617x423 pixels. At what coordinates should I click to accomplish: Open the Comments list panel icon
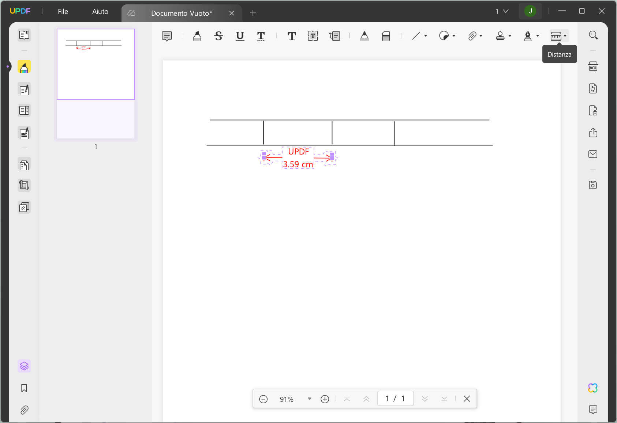click(593, 410)
